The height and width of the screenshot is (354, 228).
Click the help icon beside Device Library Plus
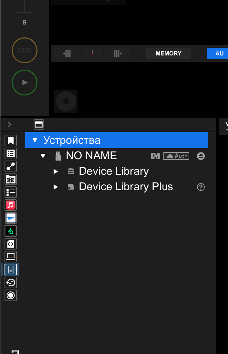pyautogui.click(x=201, y=187)
